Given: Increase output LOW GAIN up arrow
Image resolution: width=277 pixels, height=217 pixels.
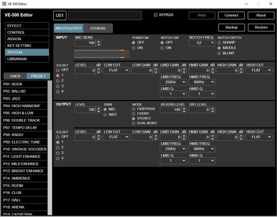Looking at the screenshot, I should [x=156, y=136].
